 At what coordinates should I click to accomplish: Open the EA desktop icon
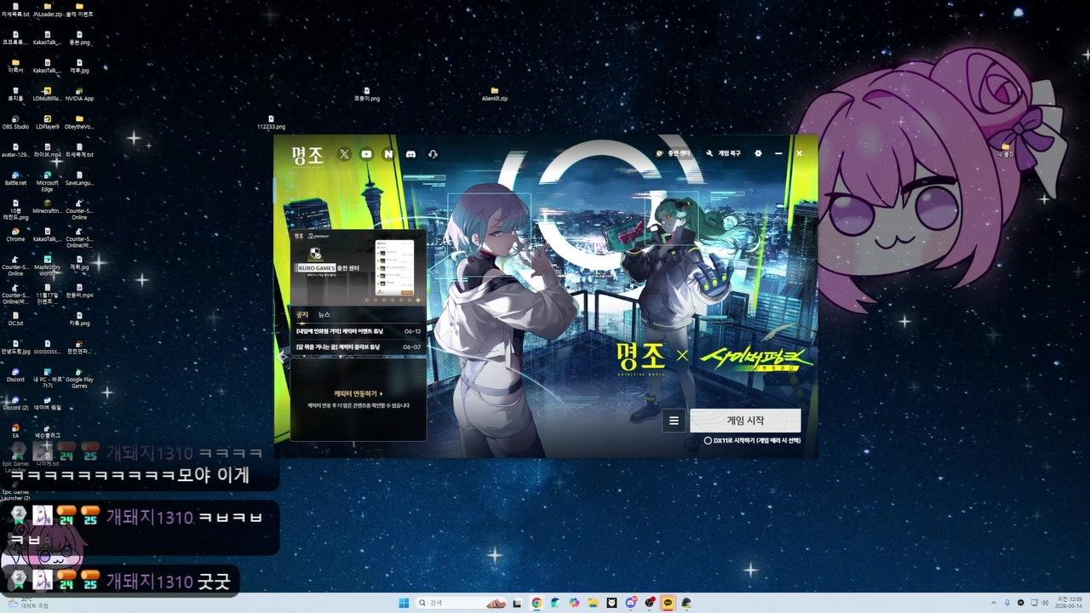coord(15,430)
